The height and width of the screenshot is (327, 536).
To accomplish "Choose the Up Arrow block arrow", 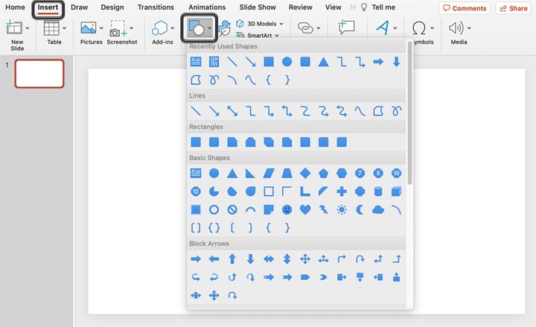I will [232, 259].
